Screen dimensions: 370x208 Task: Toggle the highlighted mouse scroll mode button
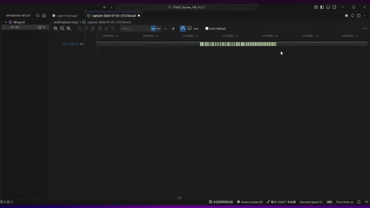click(183, 28)
